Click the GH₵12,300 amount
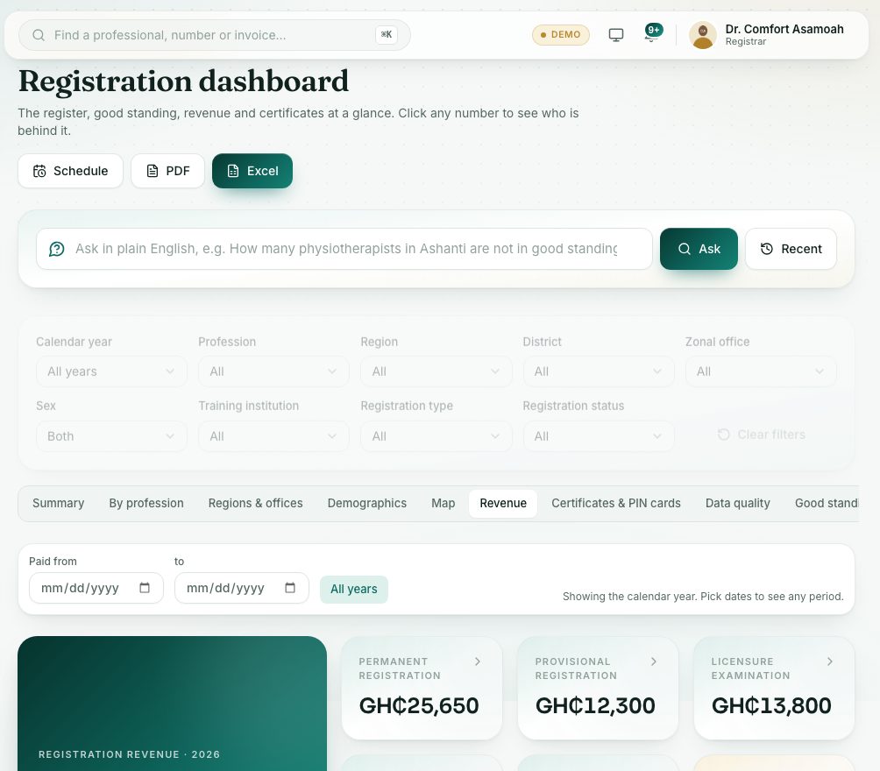The width and height of the screenshot is (880, 771). [595, 705]
